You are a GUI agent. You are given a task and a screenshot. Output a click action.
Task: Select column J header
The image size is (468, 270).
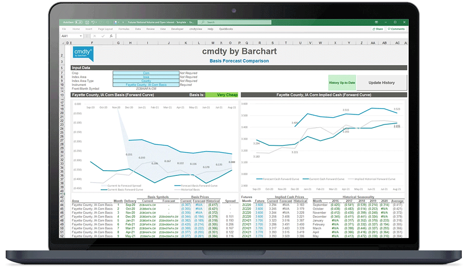(x=169, y=43)
